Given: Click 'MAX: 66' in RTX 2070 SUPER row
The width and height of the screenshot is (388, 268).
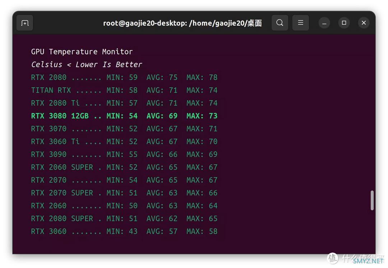Looking at the screenshot, I should [x=202, y=193].
